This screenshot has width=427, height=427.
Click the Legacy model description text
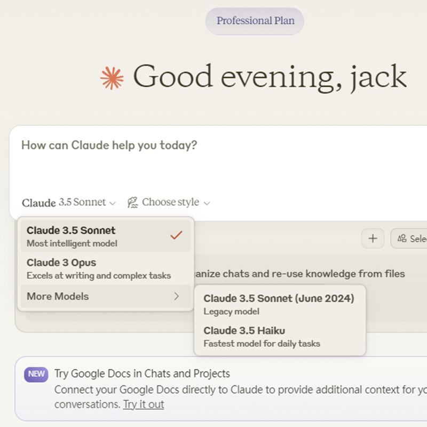point(231,312)
